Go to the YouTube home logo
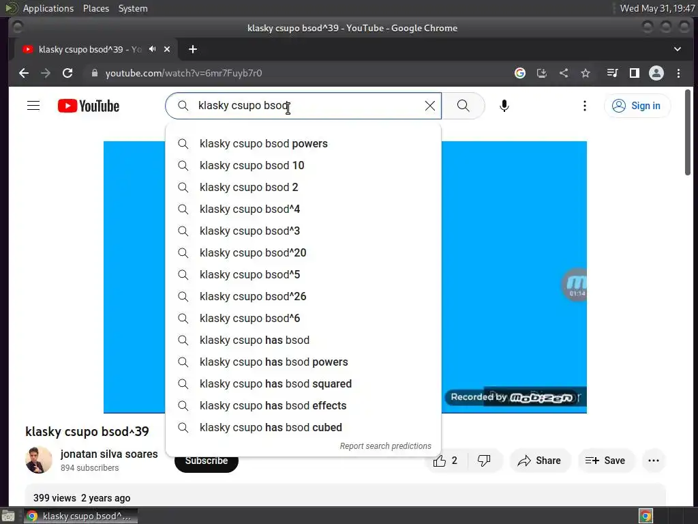This screenshot has width=698, height=524. [x=89, y=106]
